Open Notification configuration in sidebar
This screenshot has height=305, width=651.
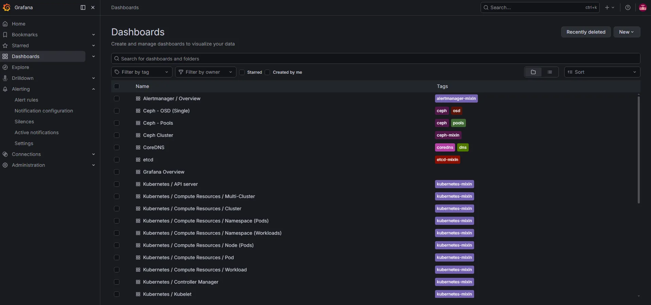44,111
